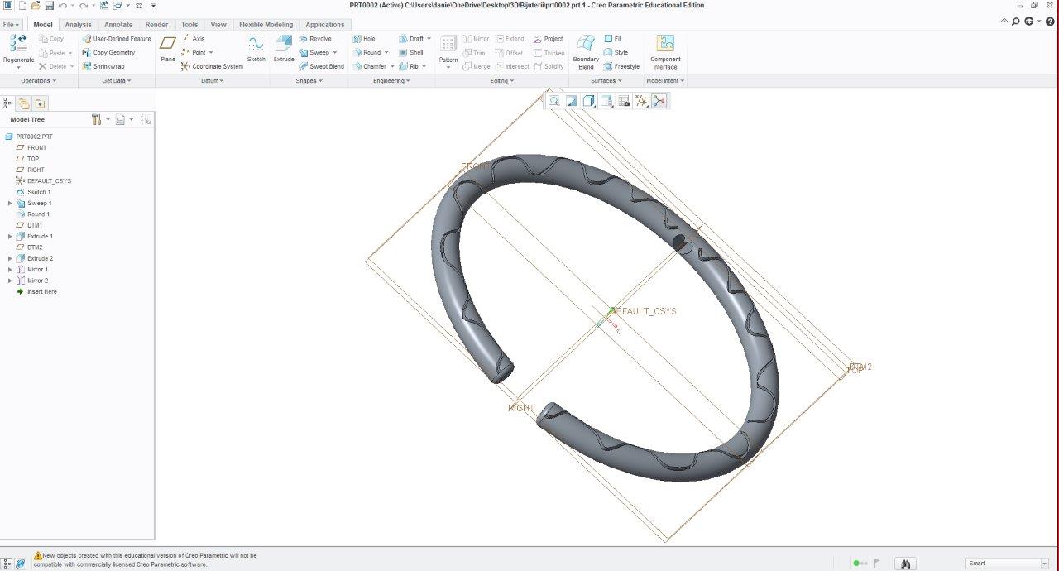The image size is (1059, 571).
Task: Toggle spin center display in graphics toolbar
Action: pyautogui.click(x=659, y=101)
